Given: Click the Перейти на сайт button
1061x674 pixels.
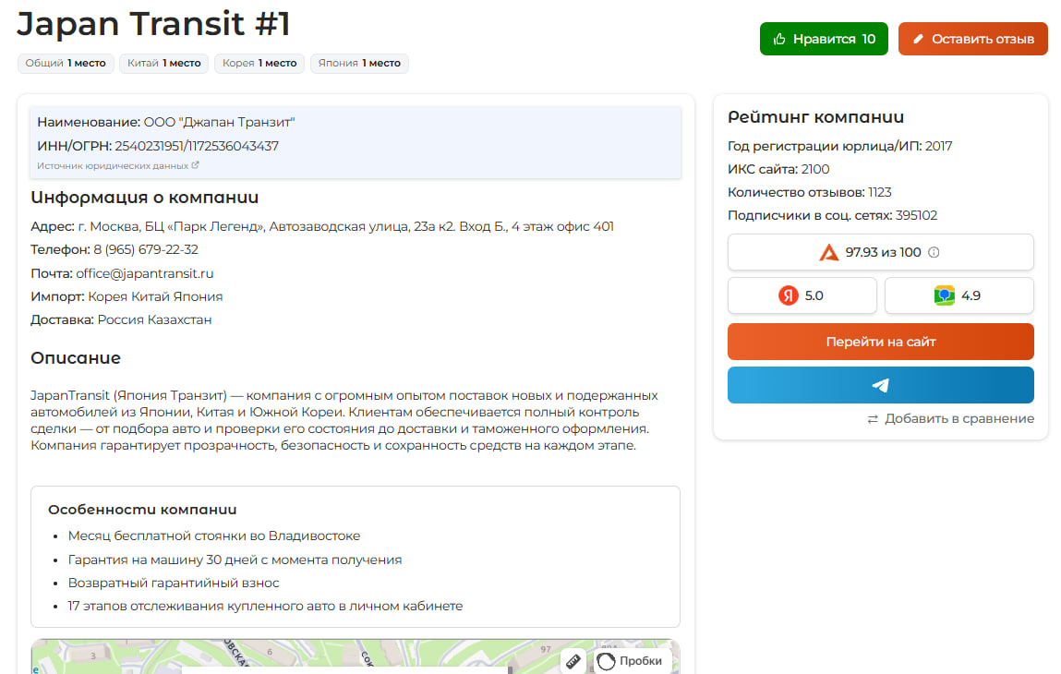Looking at the screenshot, I should coord(880,342).
